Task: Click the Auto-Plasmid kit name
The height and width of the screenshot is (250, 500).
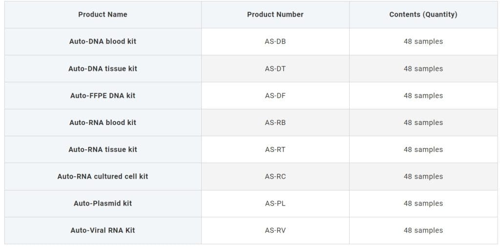Action: tap(103, 204)
